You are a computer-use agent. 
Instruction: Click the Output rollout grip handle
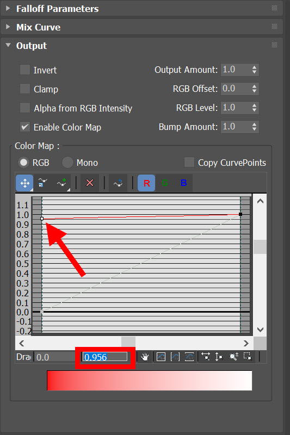pyautogui.click(x=274, y=45)
